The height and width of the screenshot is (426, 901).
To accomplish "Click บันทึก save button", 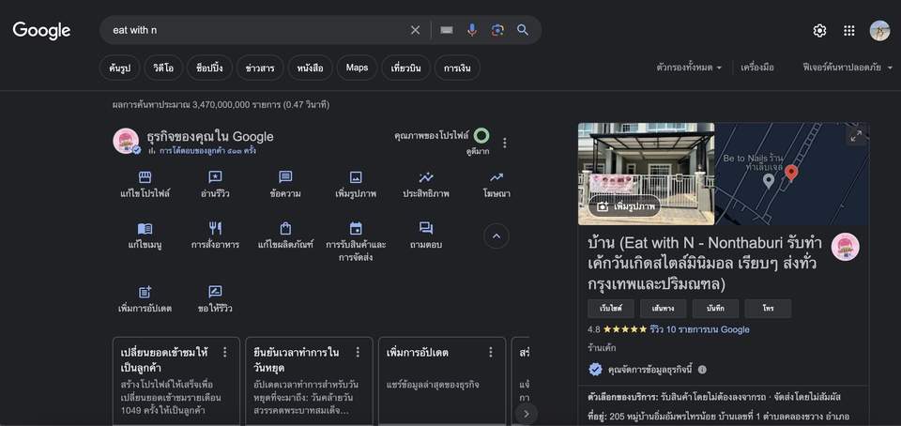I will (x=715, y=309).
